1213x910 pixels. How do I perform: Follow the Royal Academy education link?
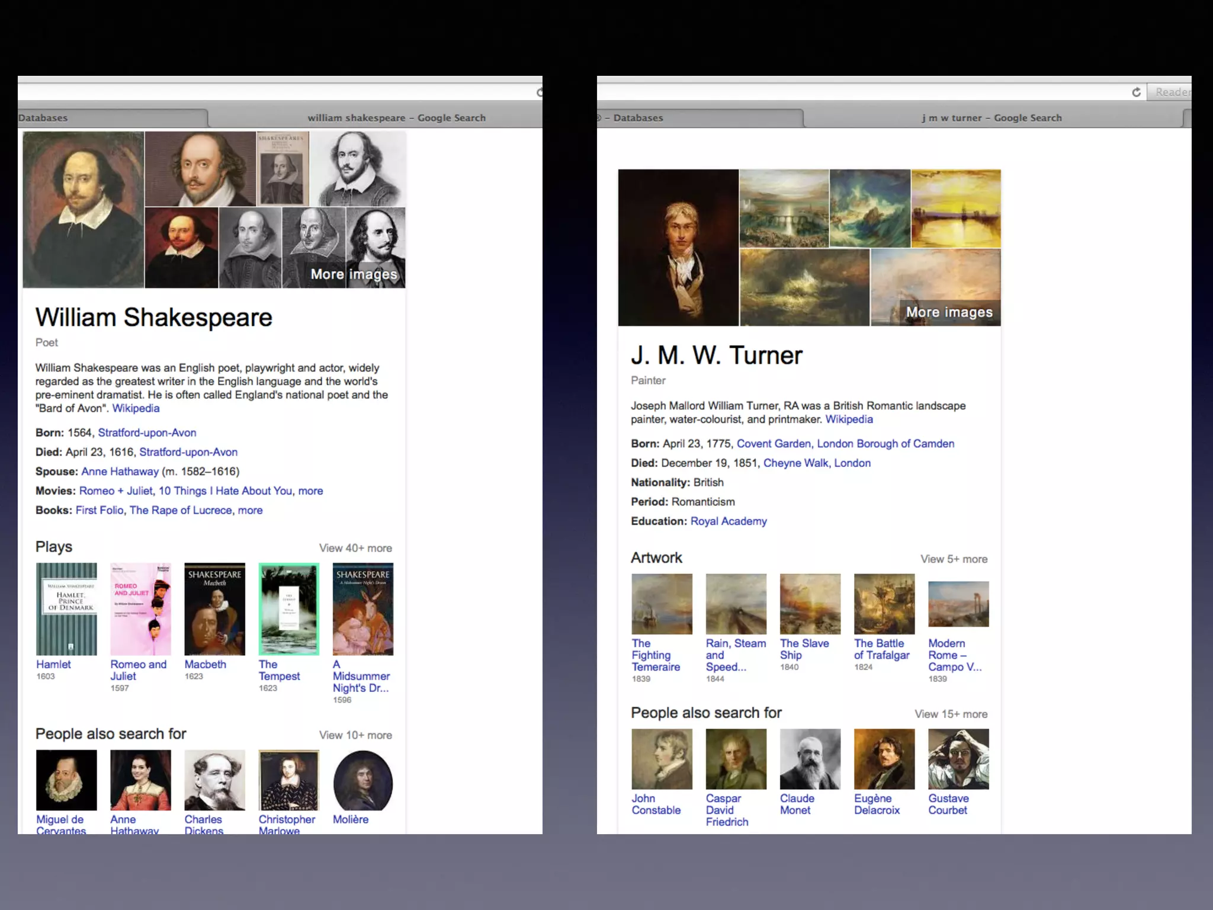pos(729,521)
